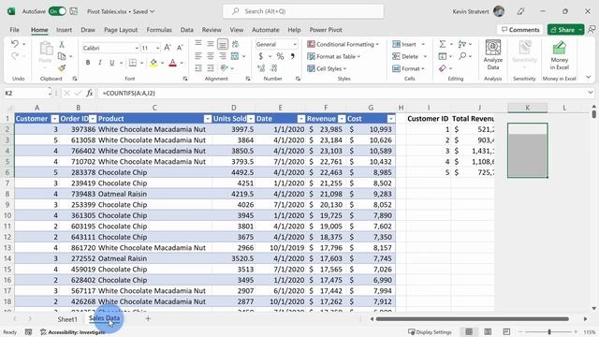Apply Bold formatting

click(x=88, y=63)
